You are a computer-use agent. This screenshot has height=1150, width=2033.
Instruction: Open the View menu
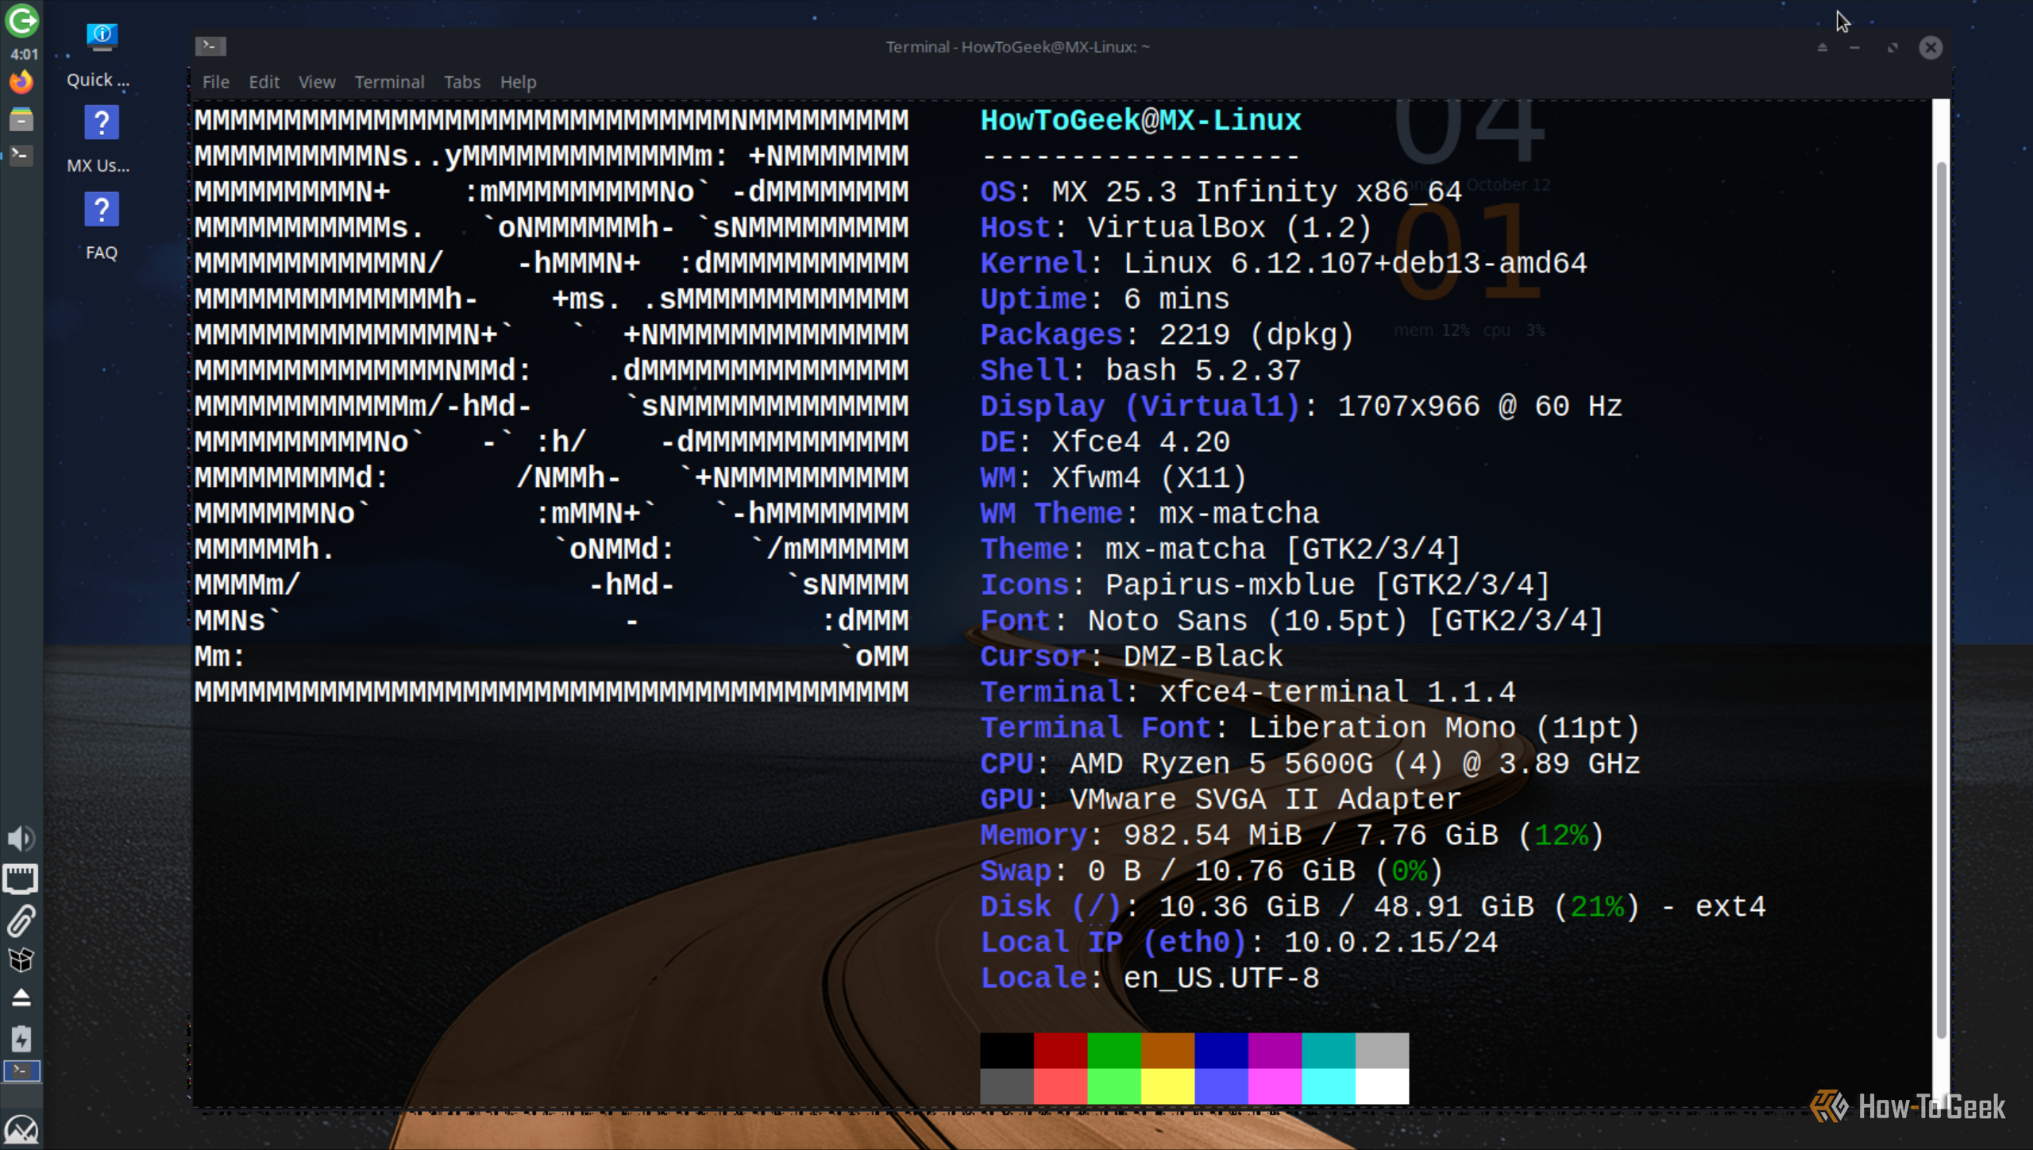pyautogui.click(x=317, y=82)
